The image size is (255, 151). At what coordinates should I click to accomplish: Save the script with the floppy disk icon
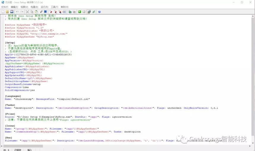click(x=12, y=12)
